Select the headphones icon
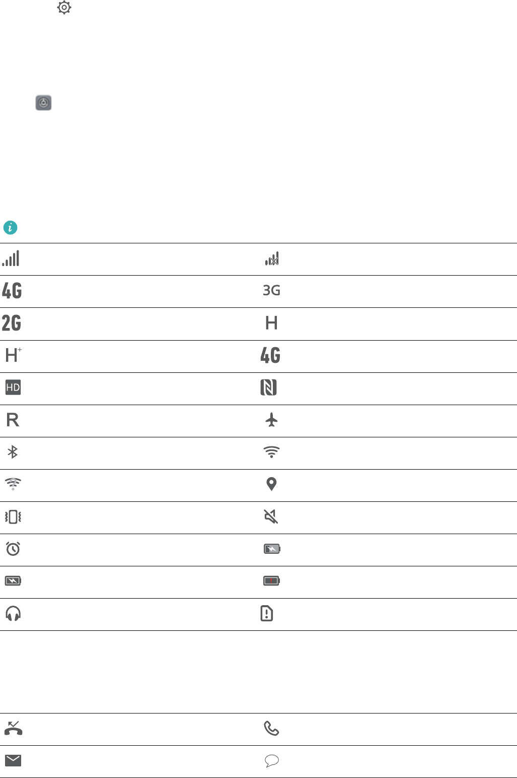This screenshot has width=517, height=778. (x=13, y=613)
